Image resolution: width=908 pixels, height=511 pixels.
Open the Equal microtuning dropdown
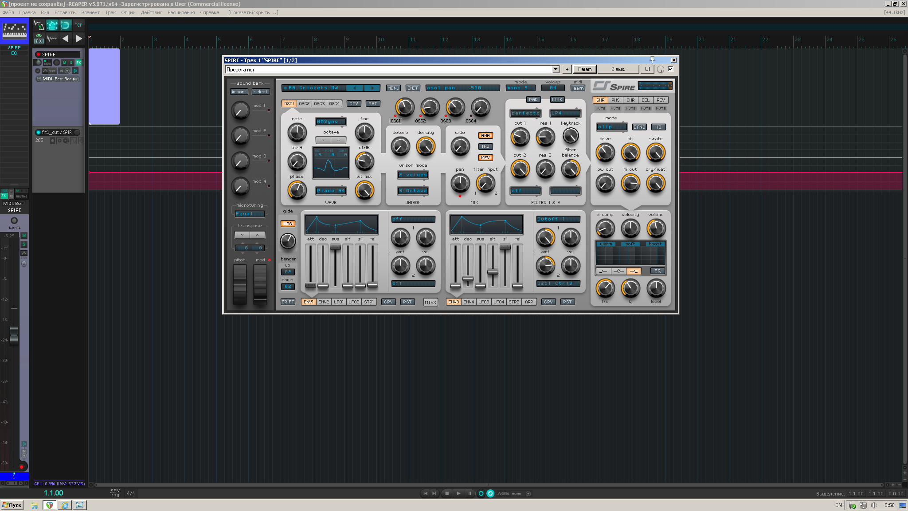pyautogui.click(x=250, y=214)
